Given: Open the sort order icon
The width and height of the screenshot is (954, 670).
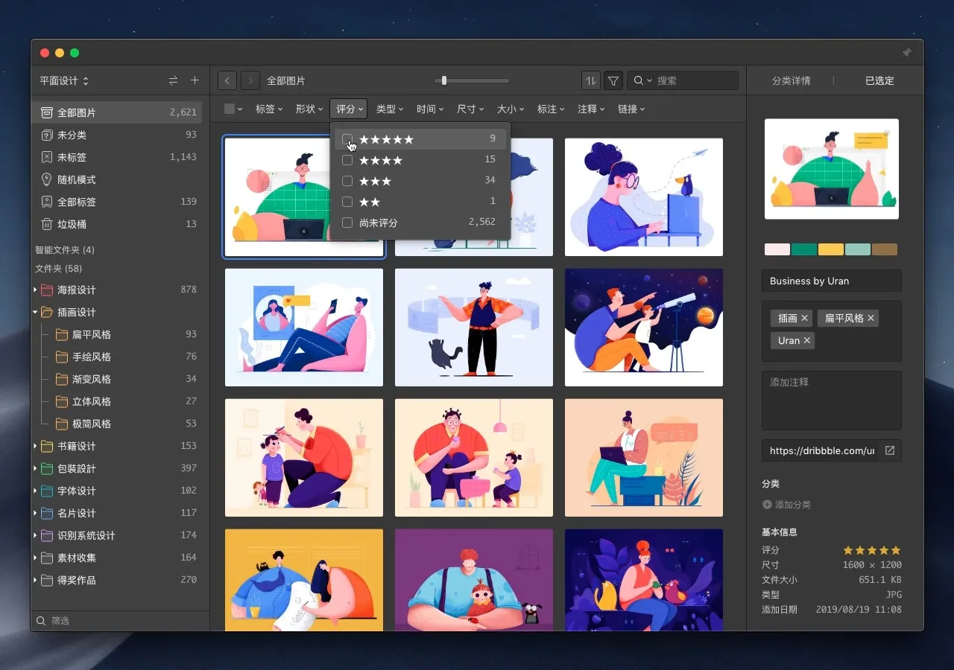Looking at the screenshot, I should 590,80.
